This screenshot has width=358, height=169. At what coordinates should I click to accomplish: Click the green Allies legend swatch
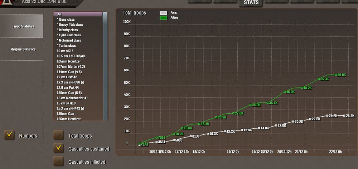(164, 17)
